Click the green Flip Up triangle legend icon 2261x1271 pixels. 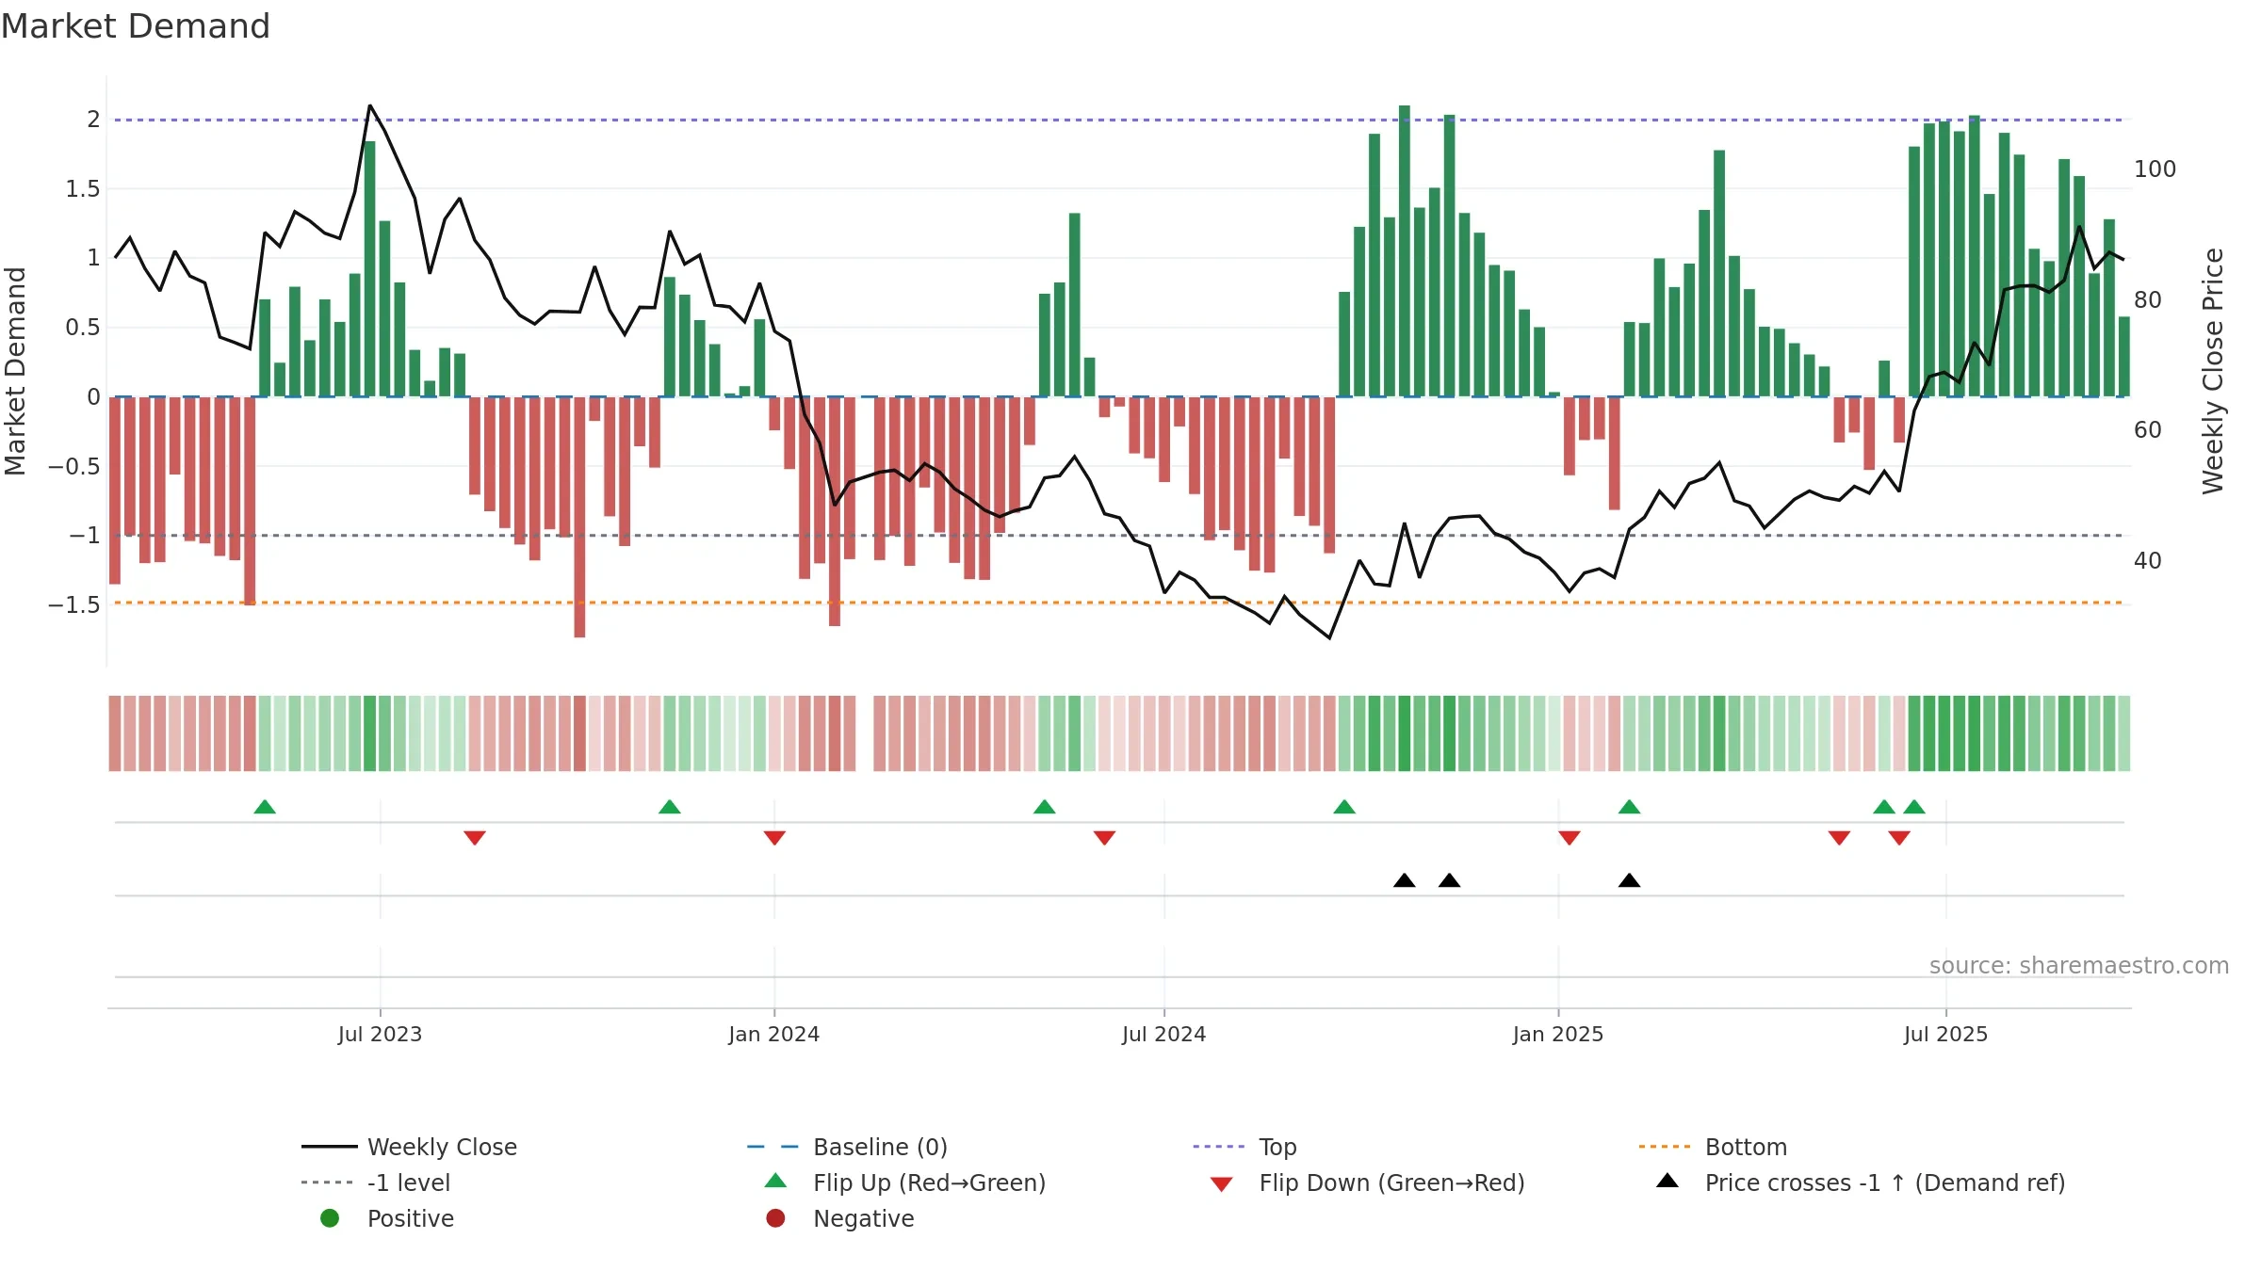(775, 1181)
